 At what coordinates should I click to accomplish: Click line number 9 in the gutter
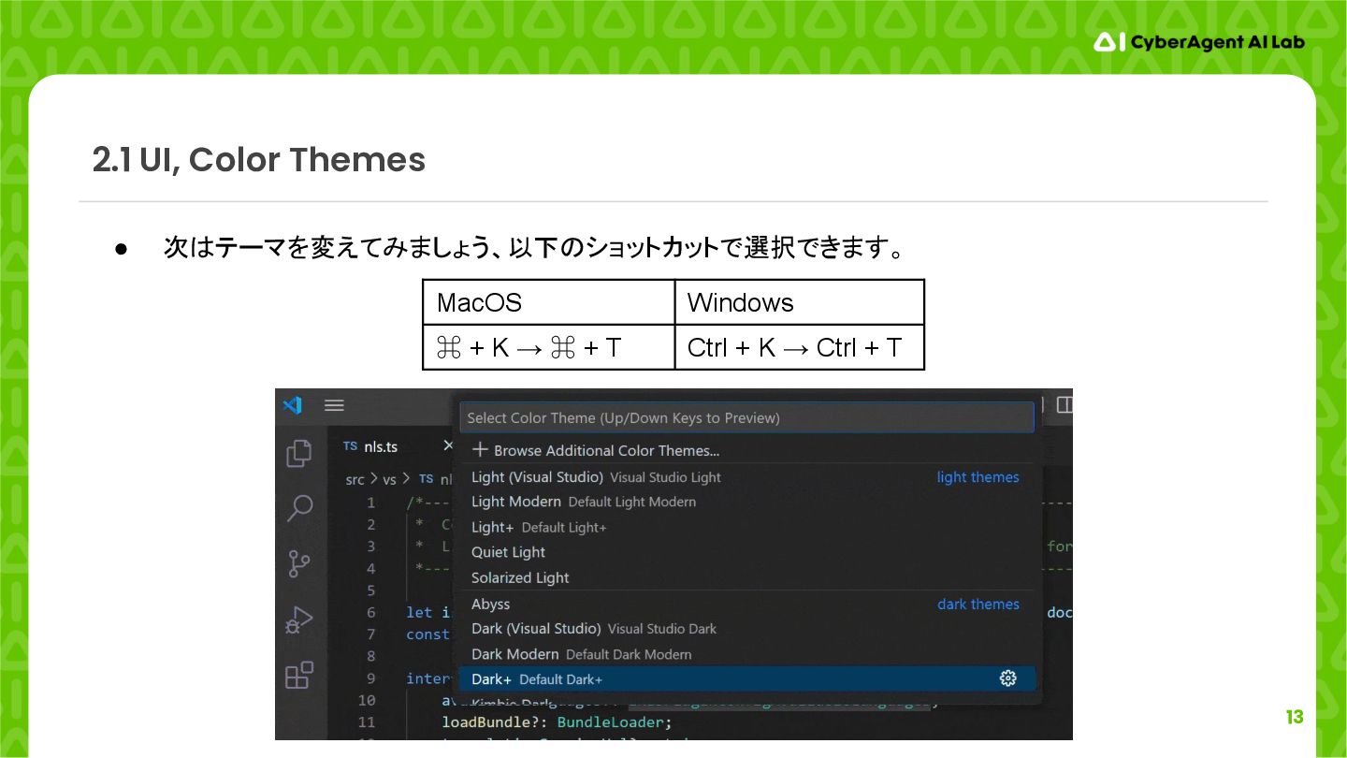371,678
